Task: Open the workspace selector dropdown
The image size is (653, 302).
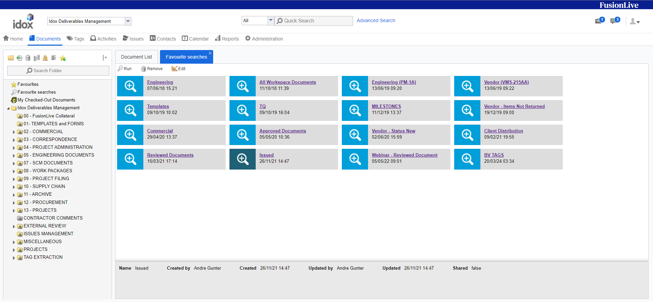Action: click(x=128, y=21)
